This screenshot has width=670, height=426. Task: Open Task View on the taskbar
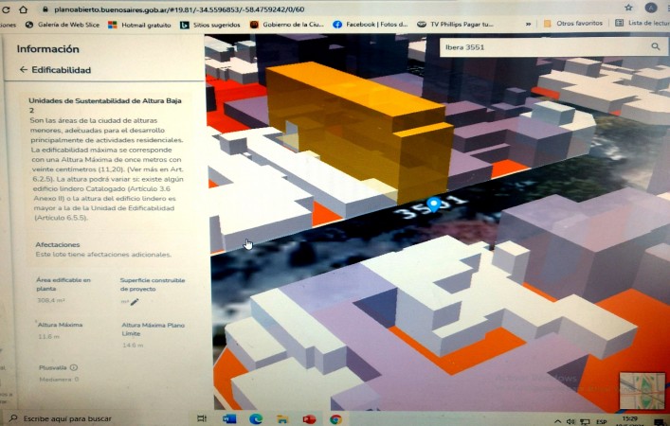(203, 418)
